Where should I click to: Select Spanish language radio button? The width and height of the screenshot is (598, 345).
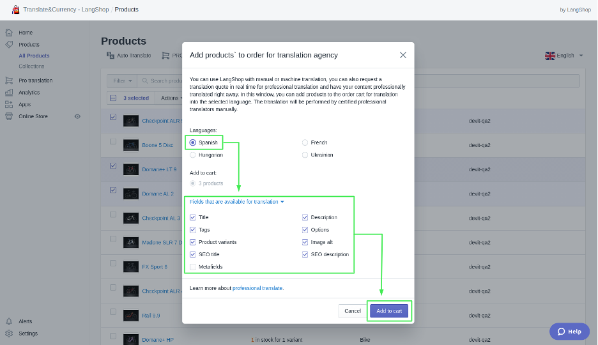193,142
